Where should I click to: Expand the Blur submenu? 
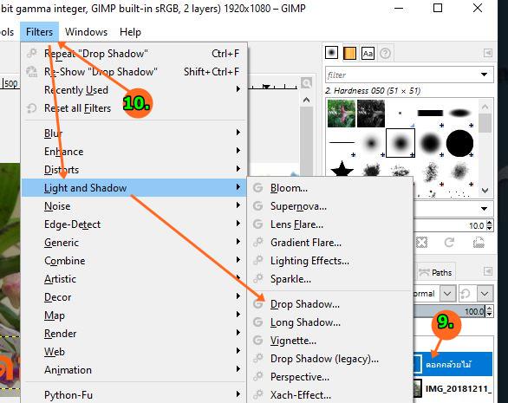(x=134, y=133)
